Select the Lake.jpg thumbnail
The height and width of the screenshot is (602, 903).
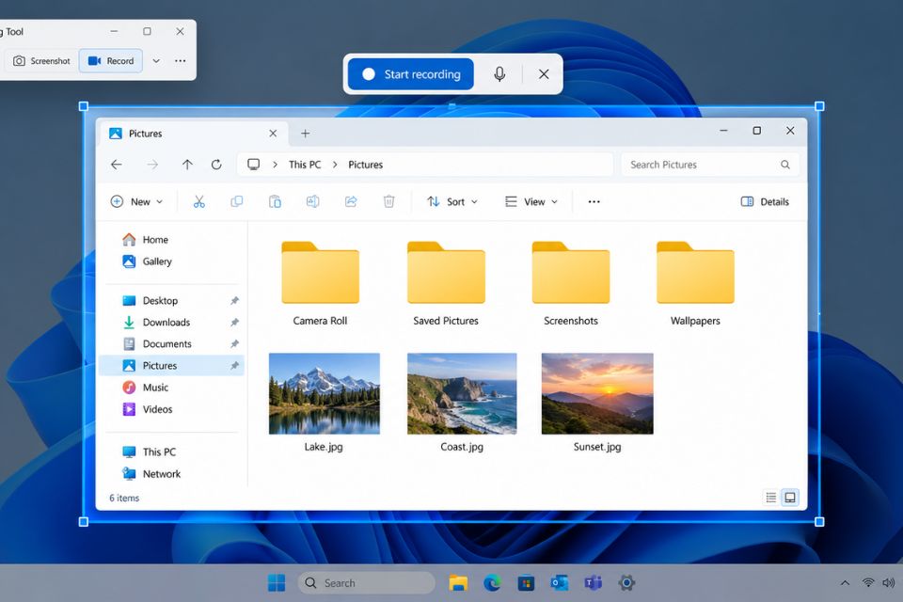click(x=325, y=393)
